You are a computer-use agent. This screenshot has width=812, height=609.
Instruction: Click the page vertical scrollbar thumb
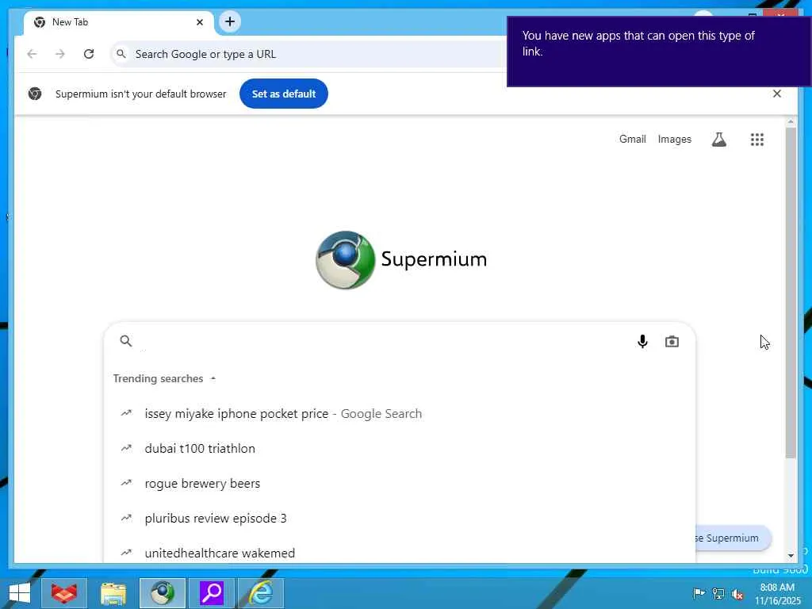[x=791, y=293]
